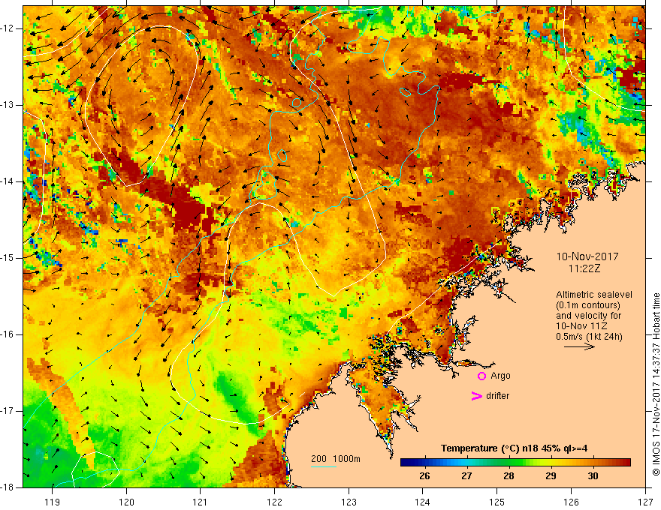This screenshot has height=510, width=661.
Task: Click latitude axis label -15
Action: pyautogui.click(x=8, y=258)
